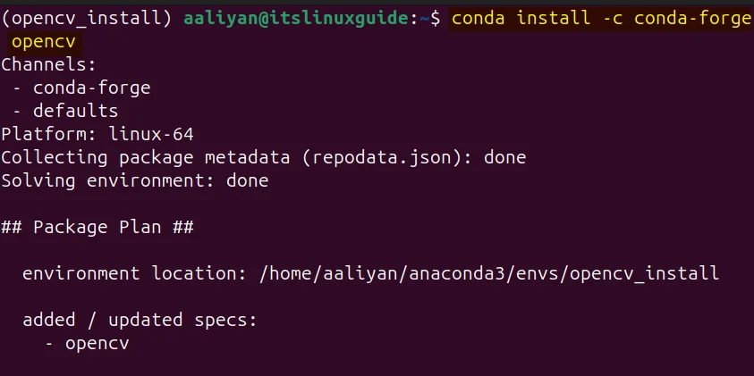The width and height of the screenshot is (754, 376).
Task: Click the Collecting package metadata line
Action: (264, 157)
